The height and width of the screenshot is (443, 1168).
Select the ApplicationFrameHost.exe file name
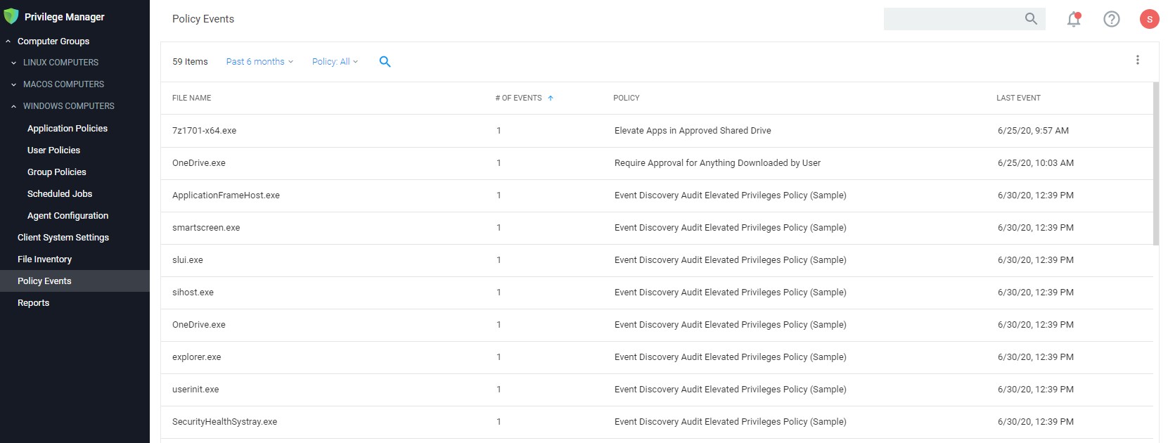coord(226,195)
